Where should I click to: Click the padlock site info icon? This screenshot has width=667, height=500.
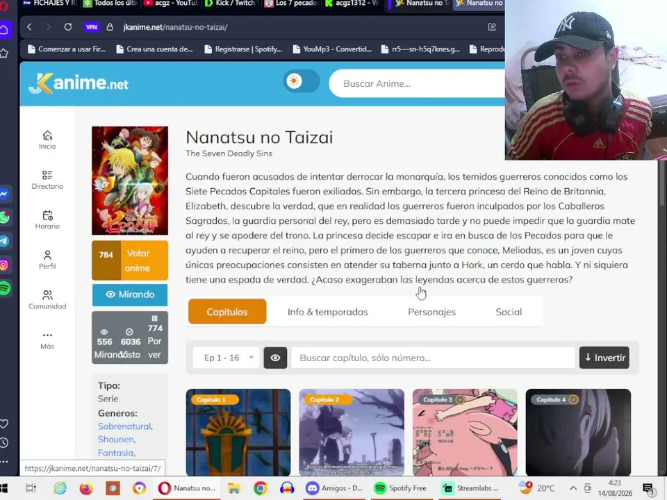[110, 27]
